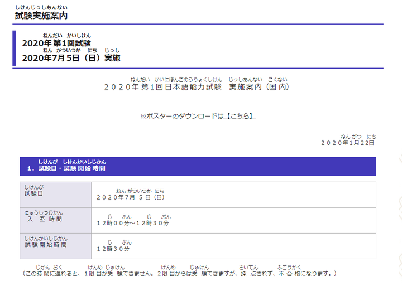
Task: Click the line 2020年7月5日（日）実施
Action: click(x=71, y=58)
